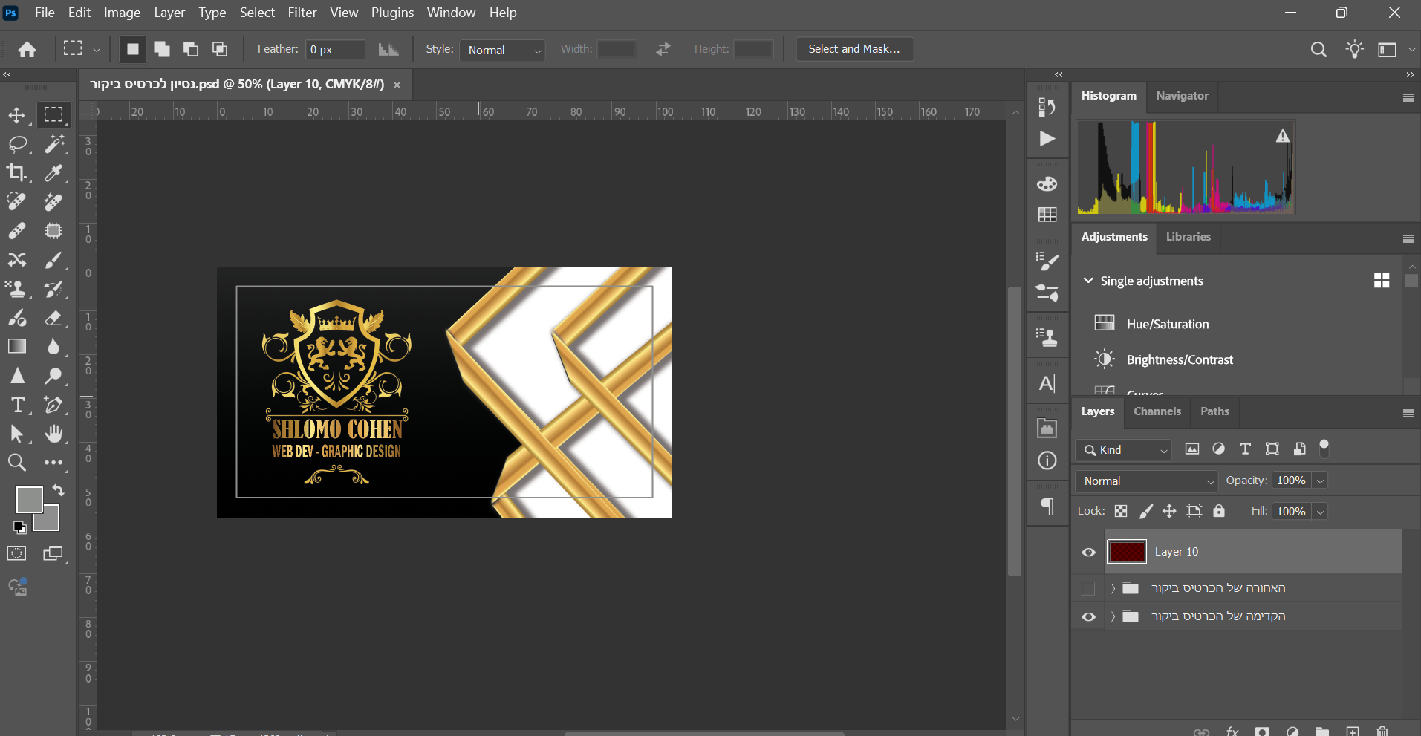Viewport: 1421px width, 736px height.
Task: Collapse the Single adjustments section
Action: click(x=1088, y=281)
